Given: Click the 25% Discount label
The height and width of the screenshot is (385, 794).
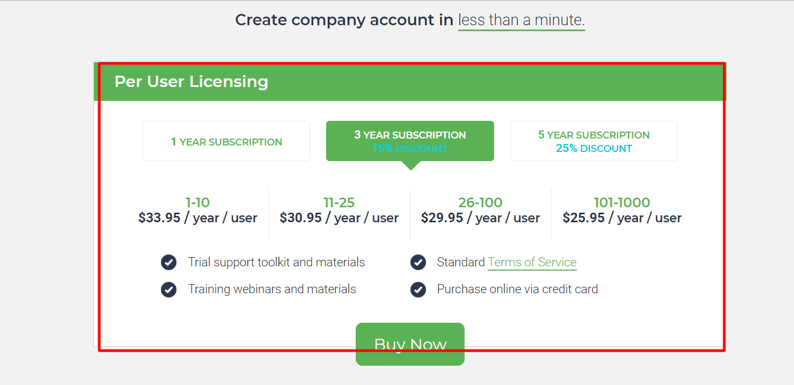Looking at the screenshot, I should [594, 149].
